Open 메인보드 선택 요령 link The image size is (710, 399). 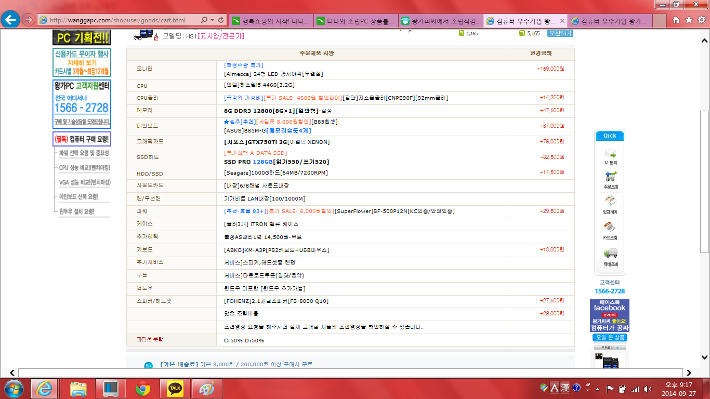pos(78,197)
